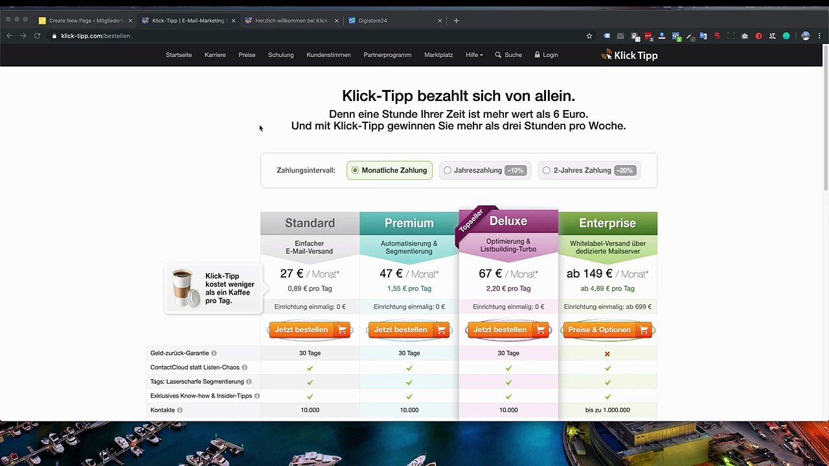
Task: Click the Standard plan header
Action: [310, 223]
